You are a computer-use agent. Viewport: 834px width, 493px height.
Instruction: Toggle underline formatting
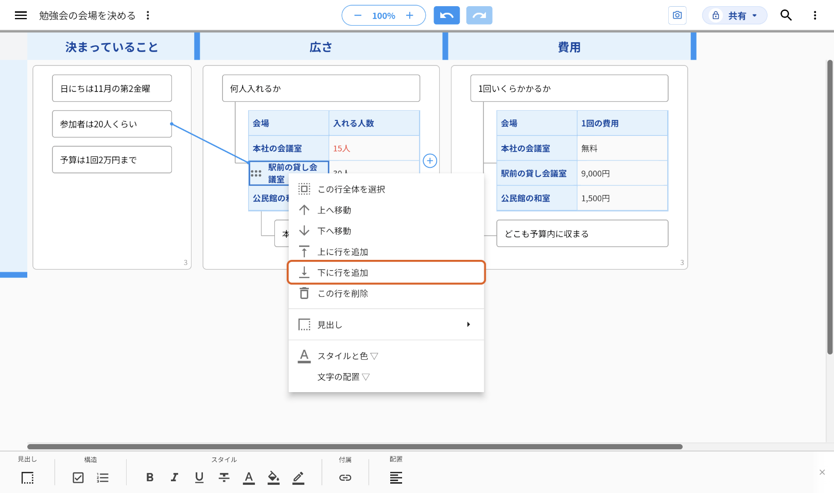tap(199, 478)
